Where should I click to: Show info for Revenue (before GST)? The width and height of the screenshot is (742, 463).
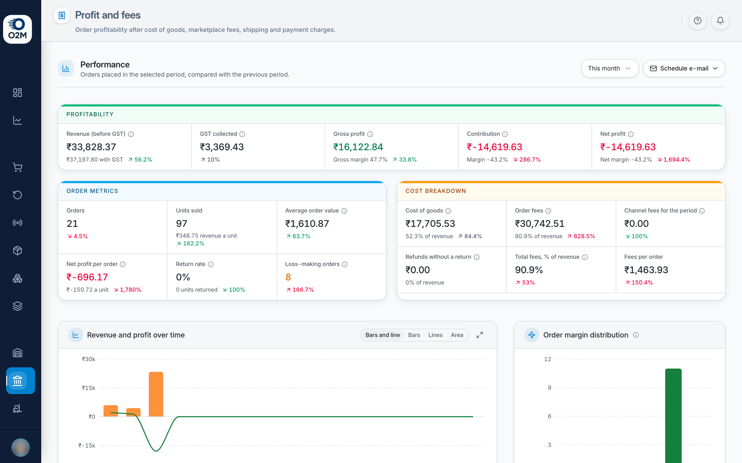131,134
